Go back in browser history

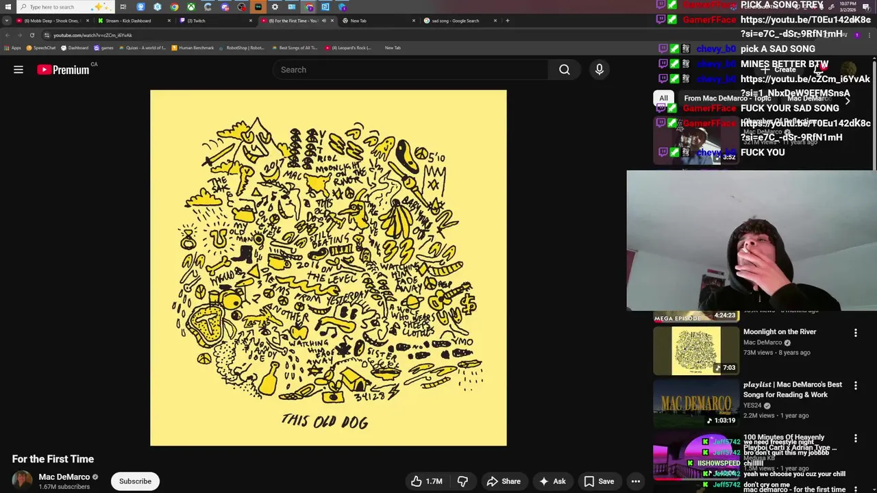pos(8,35)
